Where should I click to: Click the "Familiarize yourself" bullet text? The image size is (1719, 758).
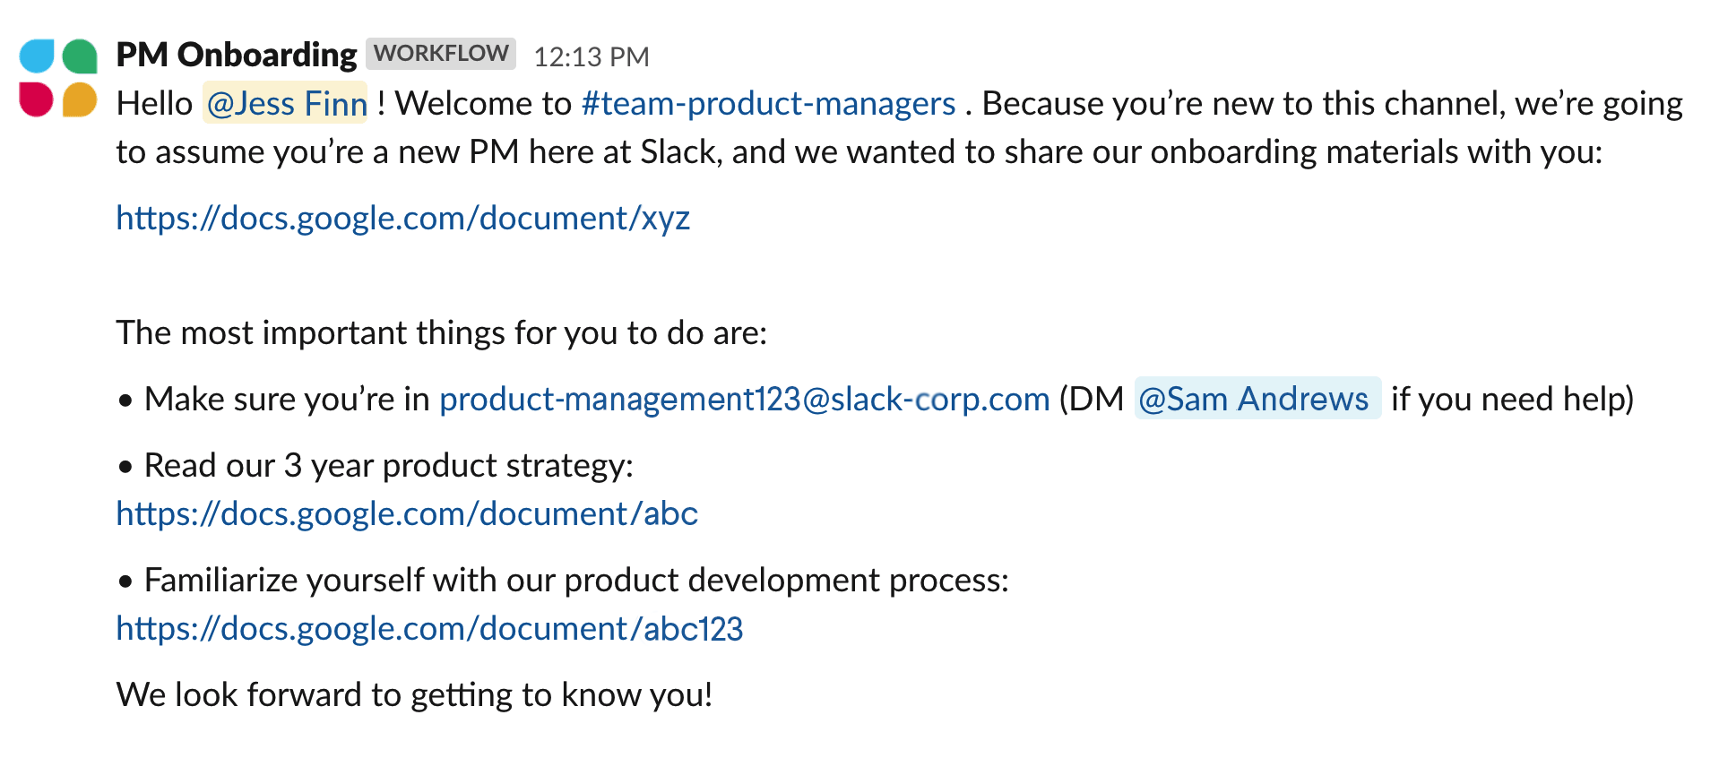click(x=575, y=580)
